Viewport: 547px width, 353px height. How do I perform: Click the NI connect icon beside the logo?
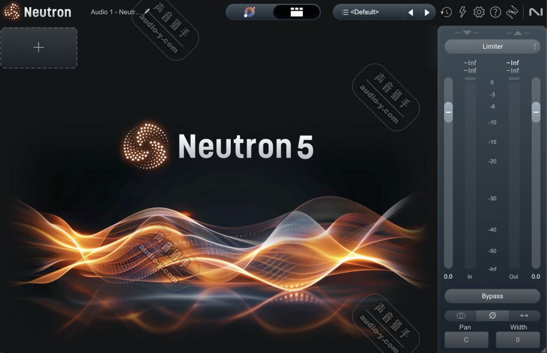(x=512, y=12)
